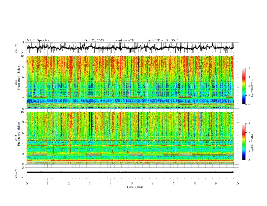267x206 pixels.
Task: Click the "station=ATH" header text
Action: click(125, 40)
